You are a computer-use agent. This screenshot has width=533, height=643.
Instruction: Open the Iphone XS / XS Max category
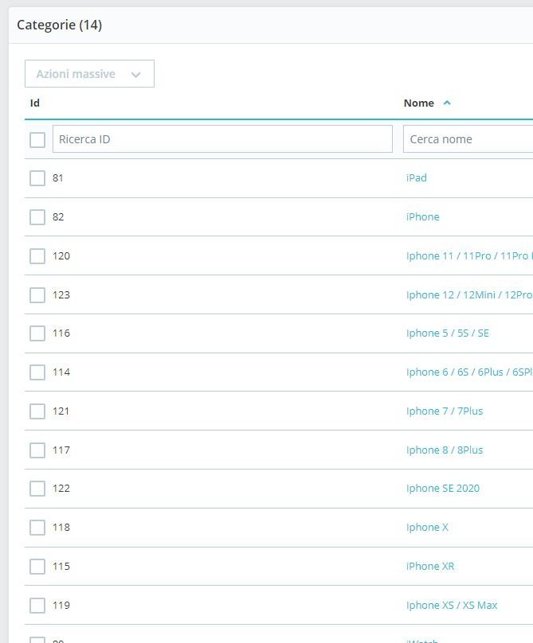[x=452, y=605]
